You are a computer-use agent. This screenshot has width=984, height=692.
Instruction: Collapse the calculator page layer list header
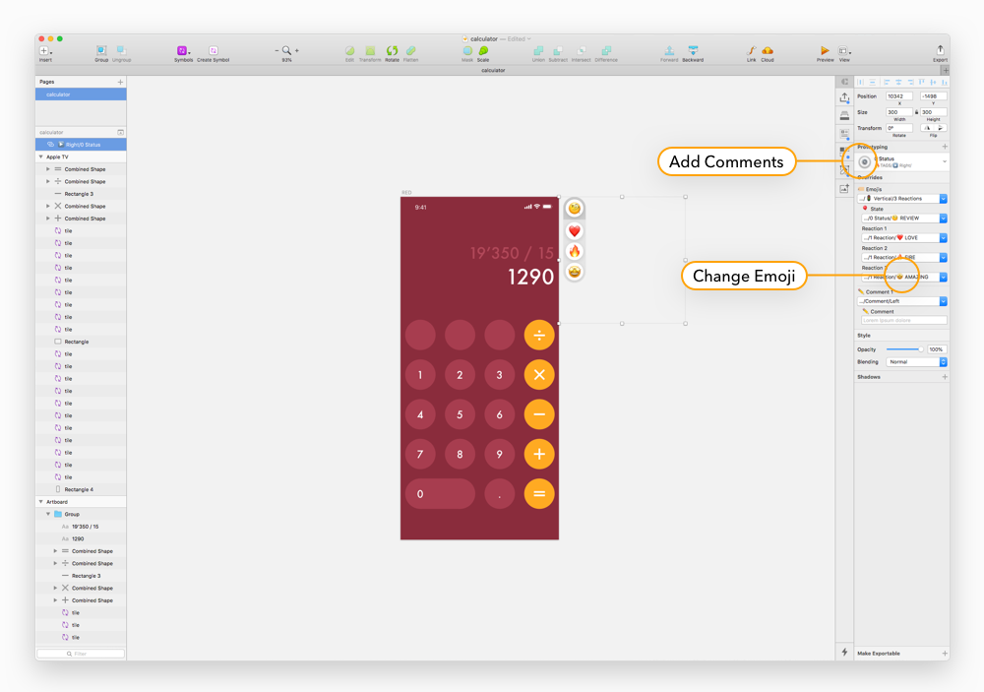coord(120,132)
